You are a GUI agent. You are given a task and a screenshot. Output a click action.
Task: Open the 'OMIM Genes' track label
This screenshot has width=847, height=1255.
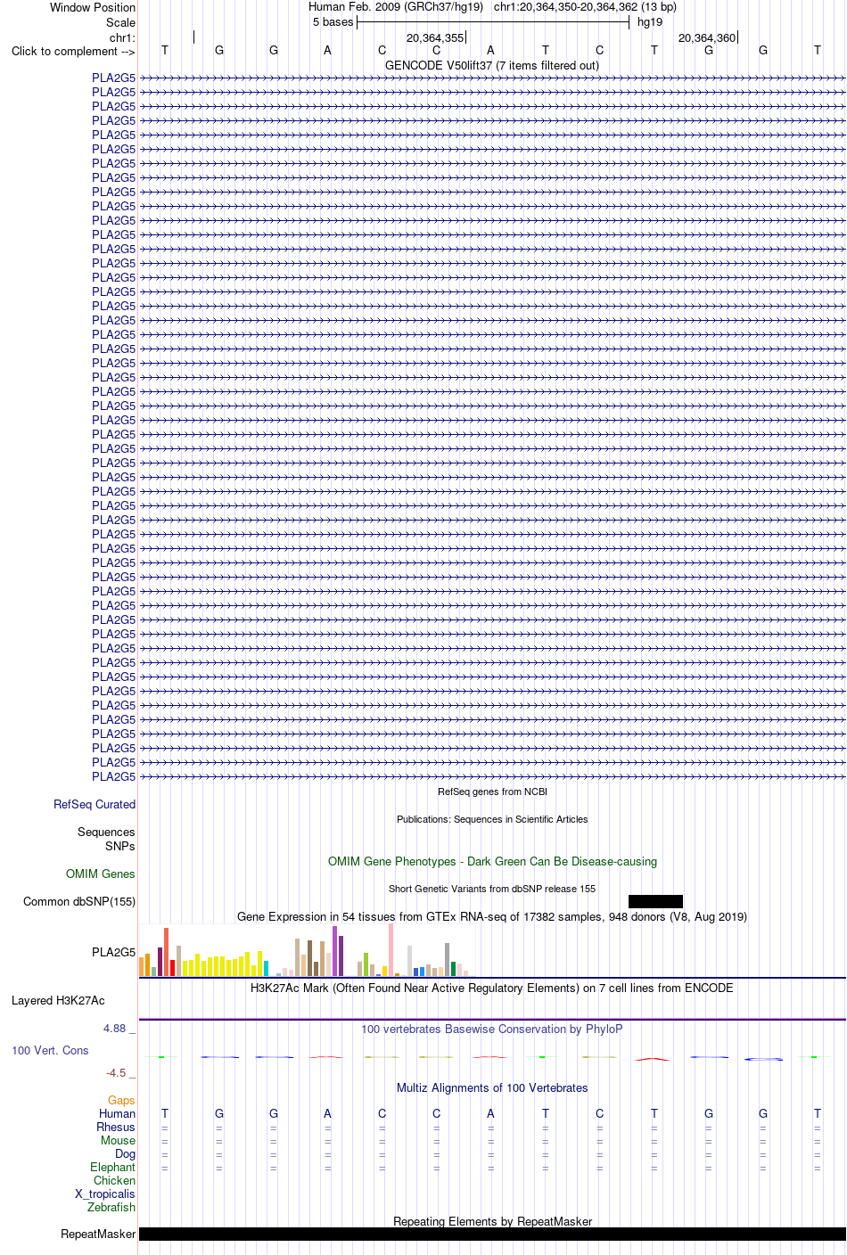pyautogui.click(x=101, y=874)
